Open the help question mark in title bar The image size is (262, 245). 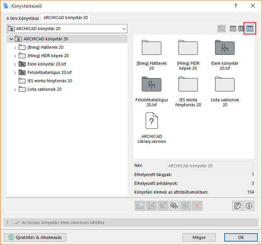pyautogui.click(x=236, y=6)
